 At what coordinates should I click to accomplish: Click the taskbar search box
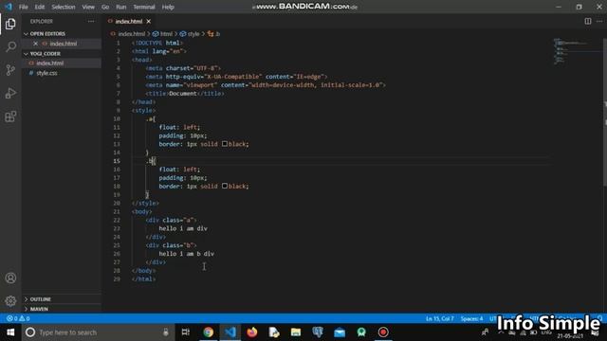pos(98,332)
